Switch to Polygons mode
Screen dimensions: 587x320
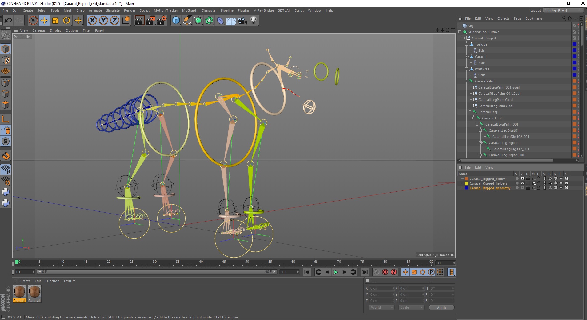(x=6, y=105)
